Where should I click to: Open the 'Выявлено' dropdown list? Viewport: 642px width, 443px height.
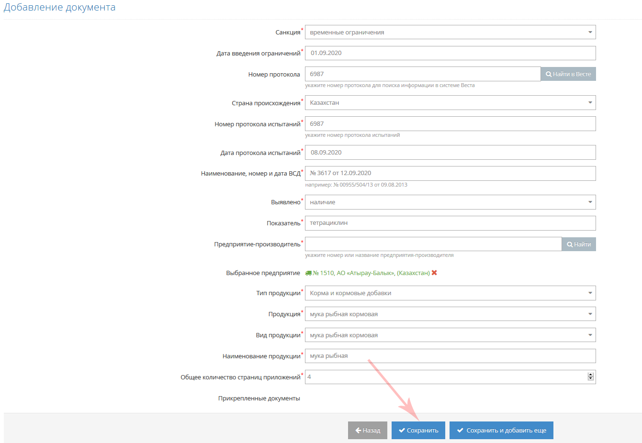tap(450, 202)
